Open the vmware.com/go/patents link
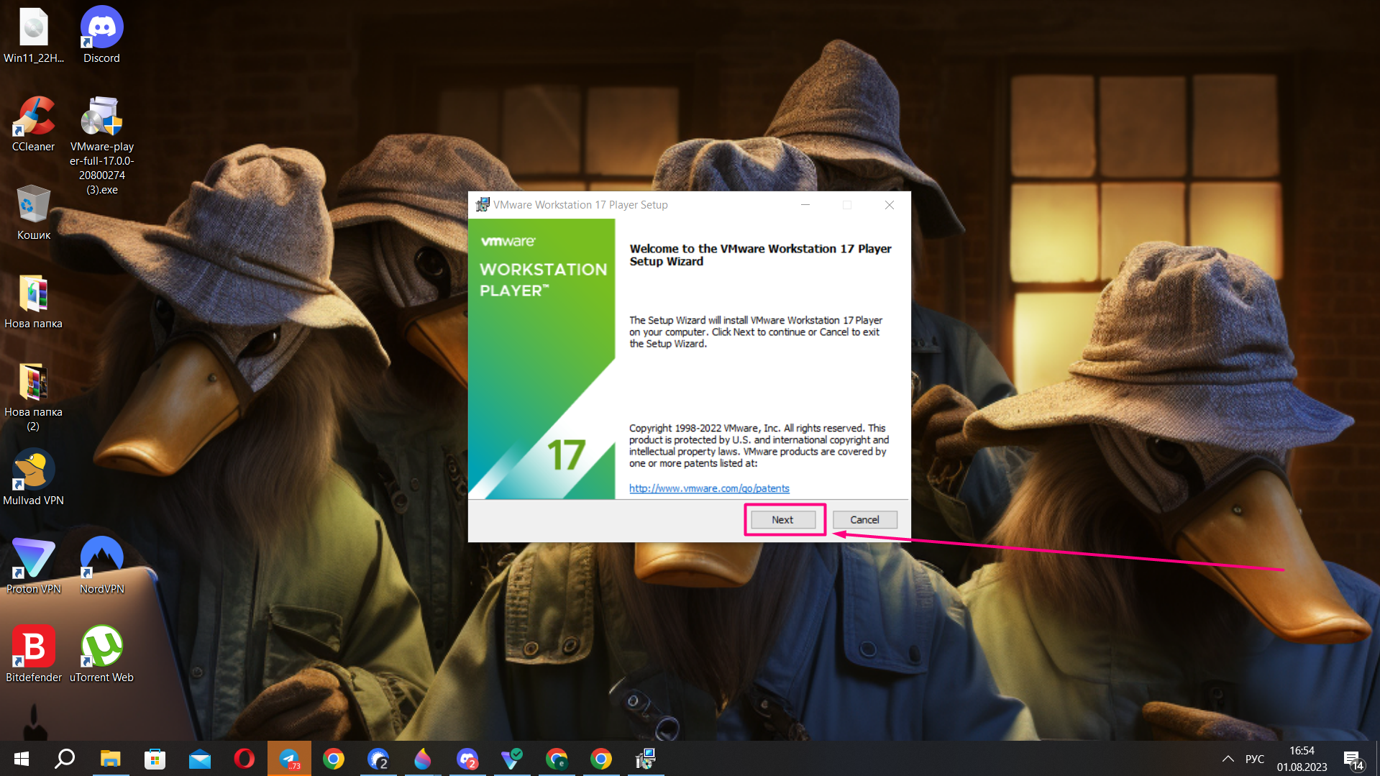This screenshot has height=776, width=1380. [709, 488]
